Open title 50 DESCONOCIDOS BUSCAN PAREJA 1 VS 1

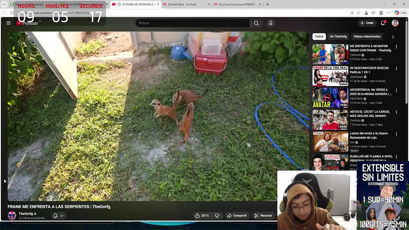[x=369, y=70]
